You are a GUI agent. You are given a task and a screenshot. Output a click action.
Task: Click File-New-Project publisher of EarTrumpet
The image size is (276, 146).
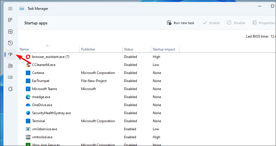[94, 81]
